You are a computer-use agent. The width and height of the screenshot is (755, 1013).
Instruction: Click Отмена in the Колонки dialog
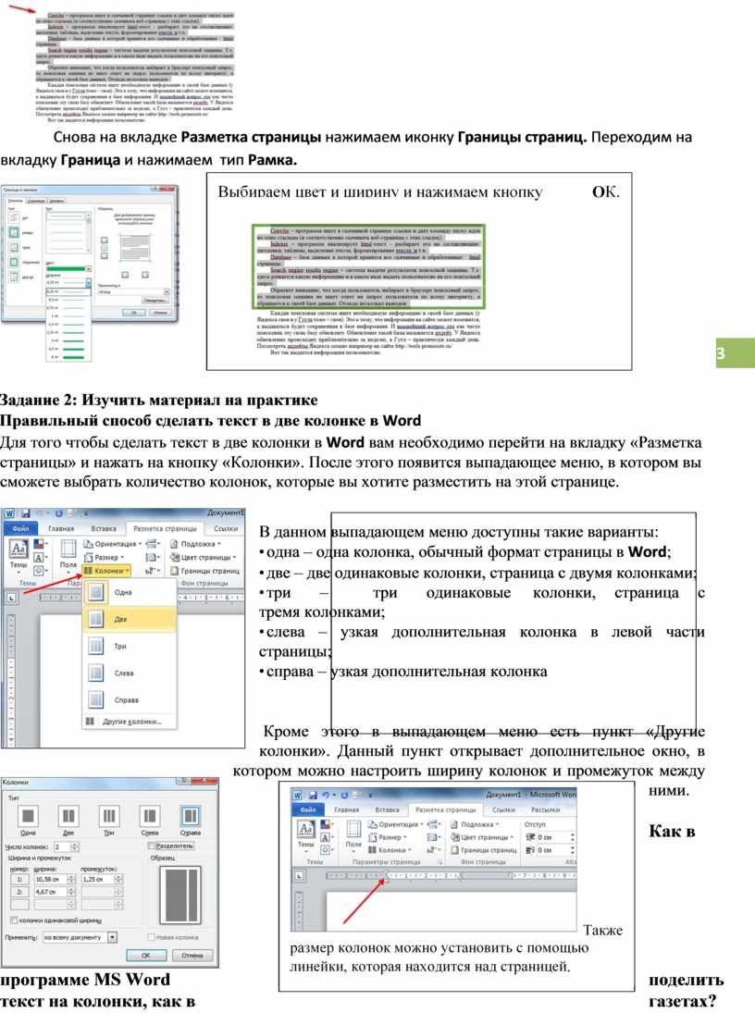click(x=192, y=955)
